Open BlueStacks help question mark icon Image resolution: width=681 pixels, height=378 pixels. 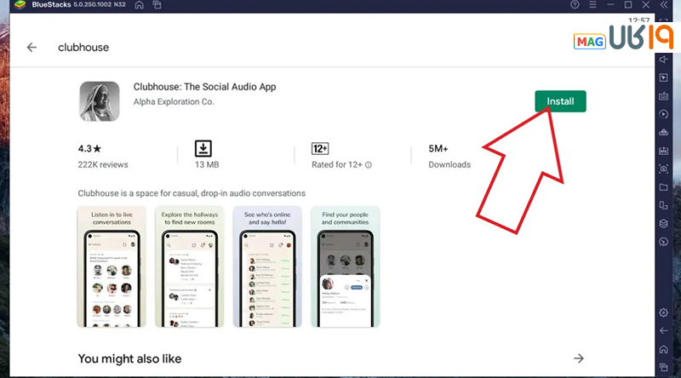(575, 5)
